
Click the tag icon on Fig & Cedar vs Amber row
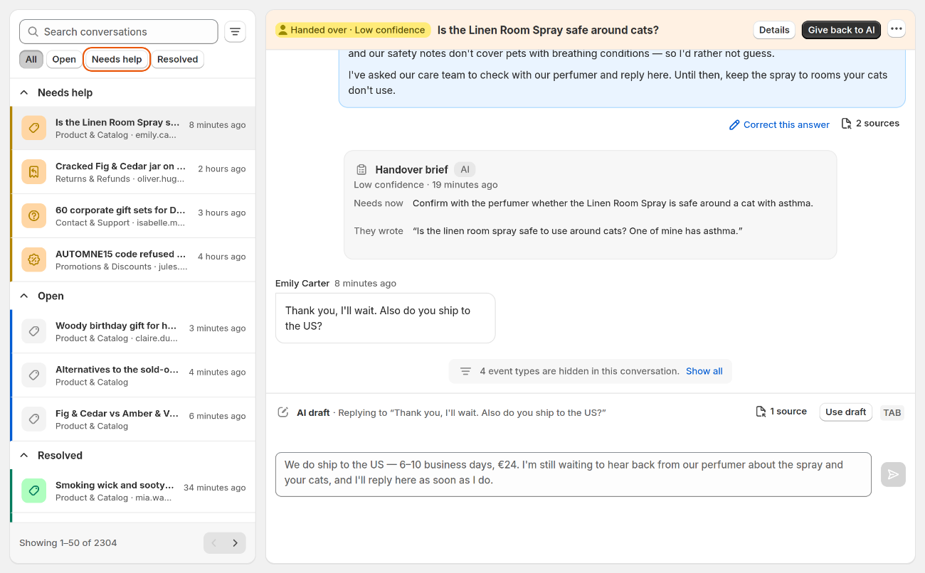[x=33, y=419]
